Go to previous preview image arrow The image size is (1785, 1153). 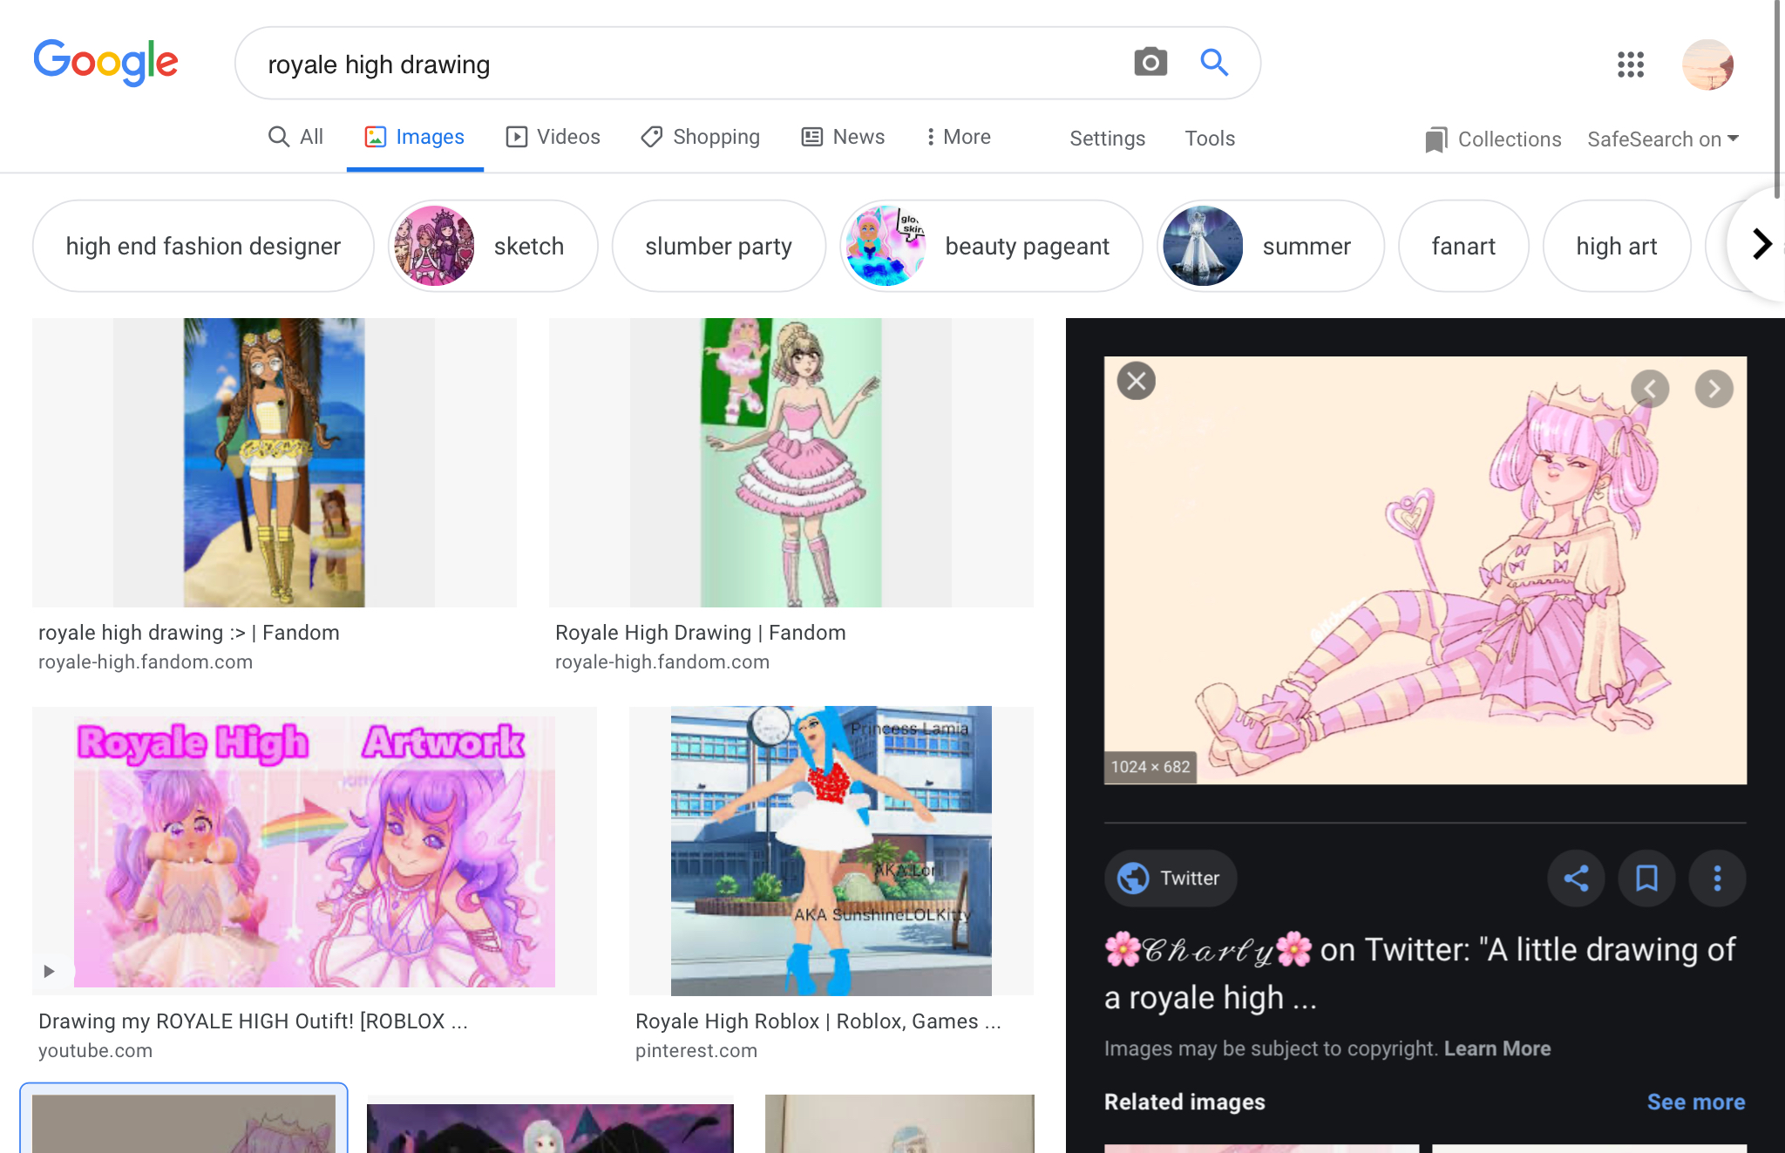[x=1650, y=389]
